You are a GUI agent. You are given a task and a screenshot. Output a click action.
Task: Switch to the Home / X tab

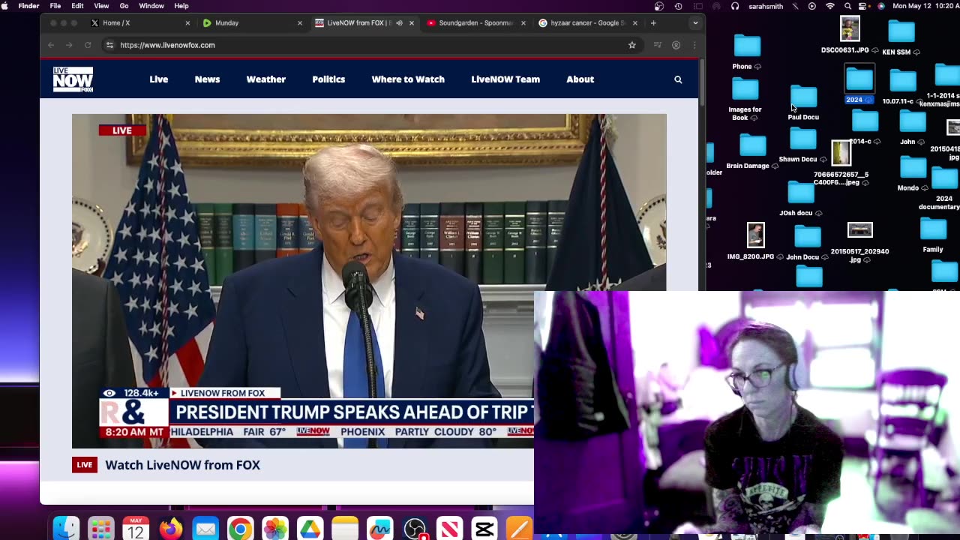coord(141,23)
